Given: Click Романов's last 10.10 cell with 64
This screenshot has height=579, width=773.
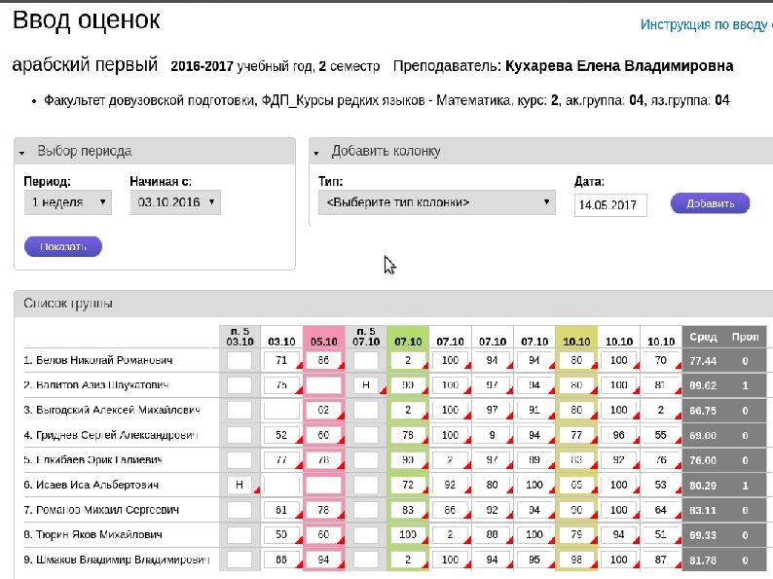Looking at the screenshot, I should tap(661, 510).
